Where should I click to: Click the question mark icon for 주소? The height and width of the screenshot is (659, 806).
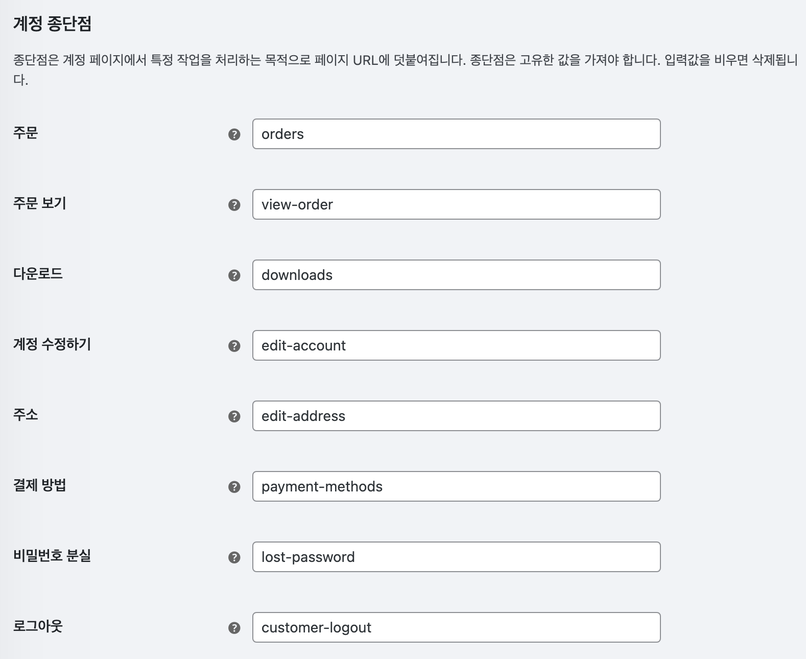click(234, 416)
